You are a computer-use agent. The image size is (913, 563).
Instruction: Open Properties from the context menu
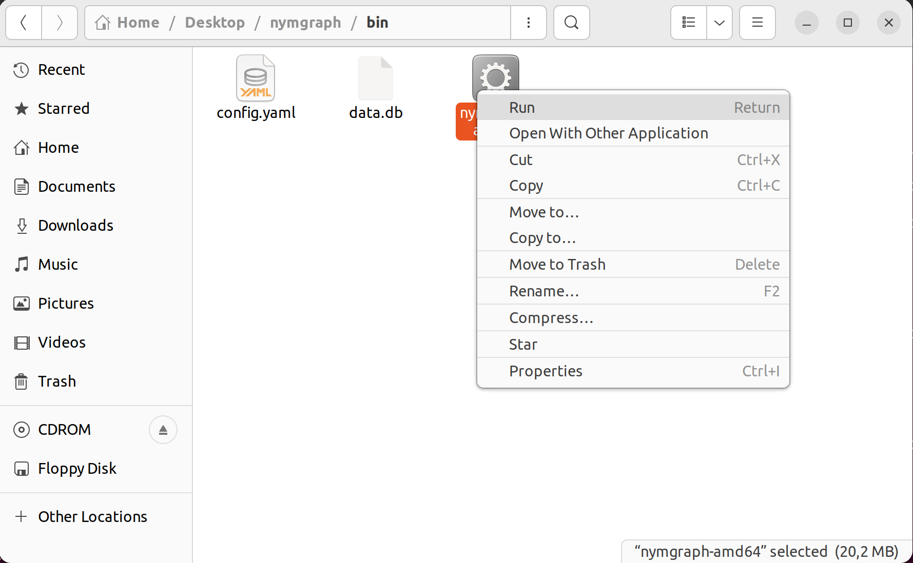pos(545,371)
